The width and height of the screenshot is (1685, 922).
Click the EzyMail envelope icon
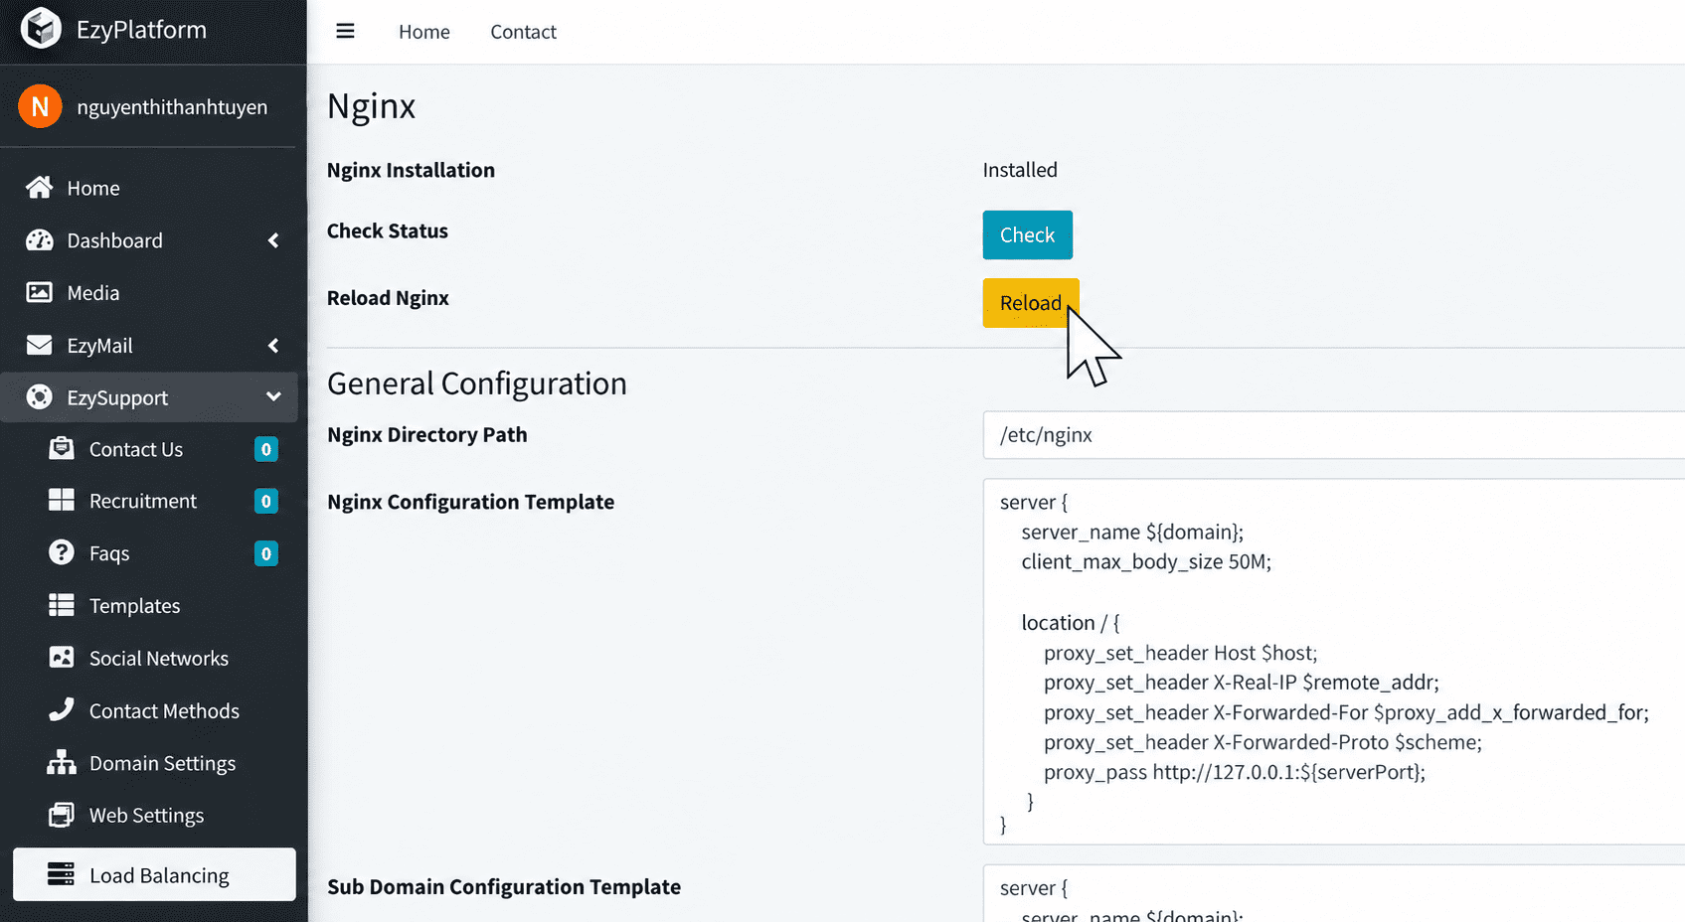(40, 345)
